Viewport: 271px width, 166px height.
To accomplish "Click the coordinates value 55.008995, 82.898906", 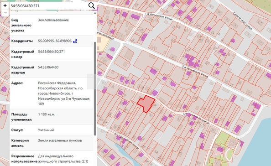I will pos(55,41).
